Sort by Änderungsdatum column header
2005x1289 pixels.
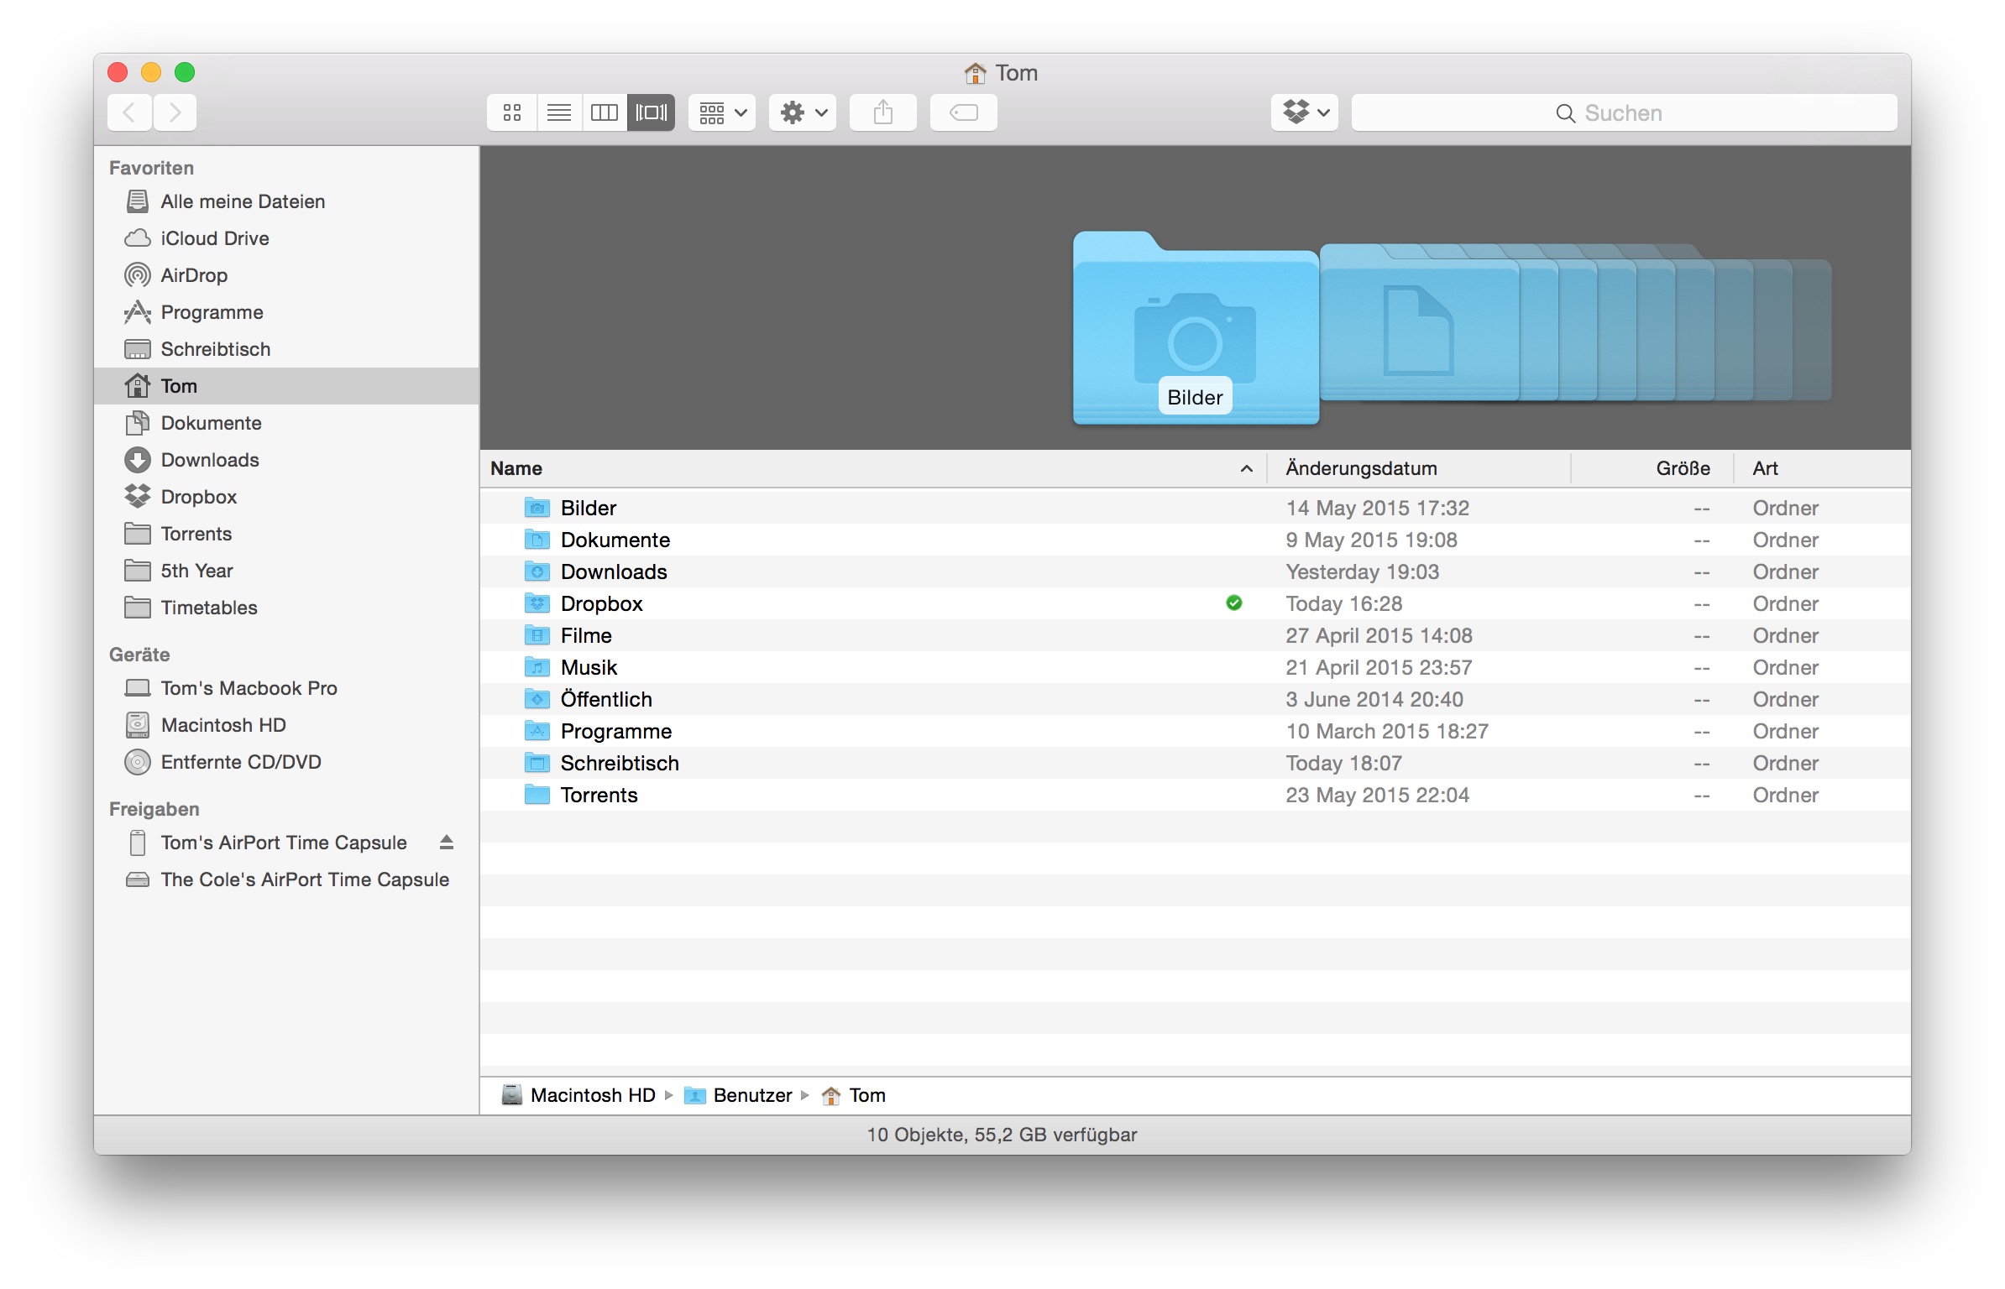pyautogui.click(x=1362, y=468)
